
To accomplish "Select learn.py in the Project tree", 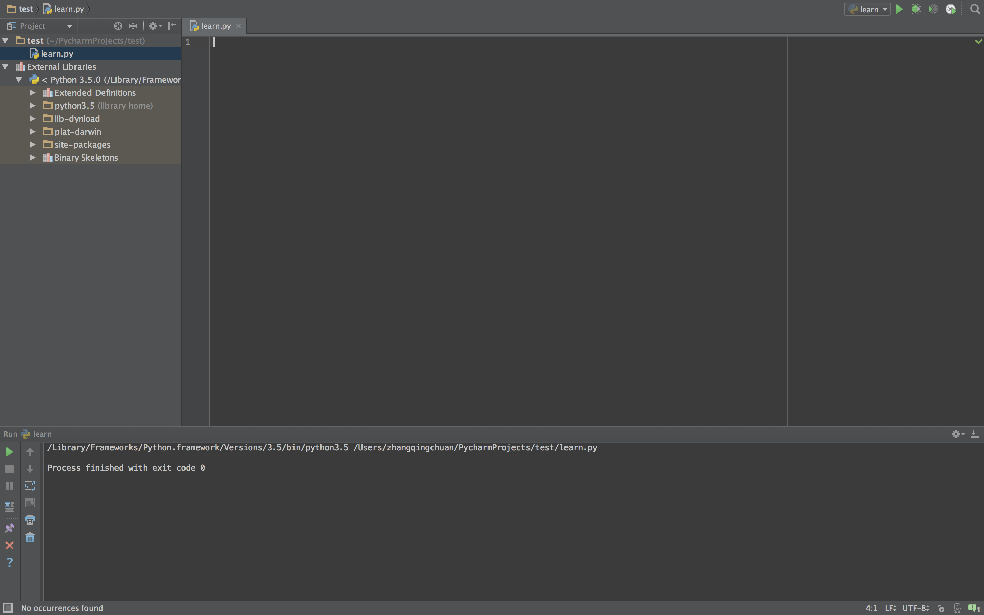I will [x=56, y=53].
